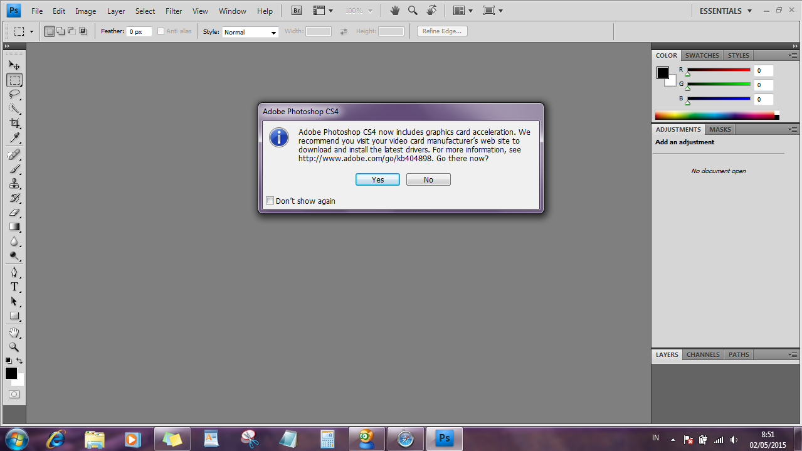Choose Add to selection mode
This screenshot has width=802, height=451.
click(61, 31)
